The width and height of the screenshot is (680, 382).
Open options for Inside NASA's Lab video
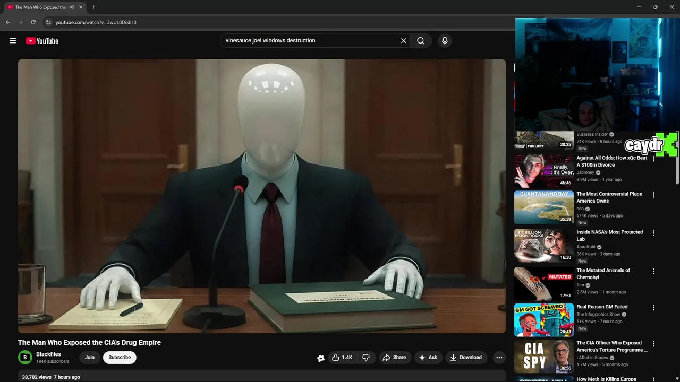click(654, 233)
